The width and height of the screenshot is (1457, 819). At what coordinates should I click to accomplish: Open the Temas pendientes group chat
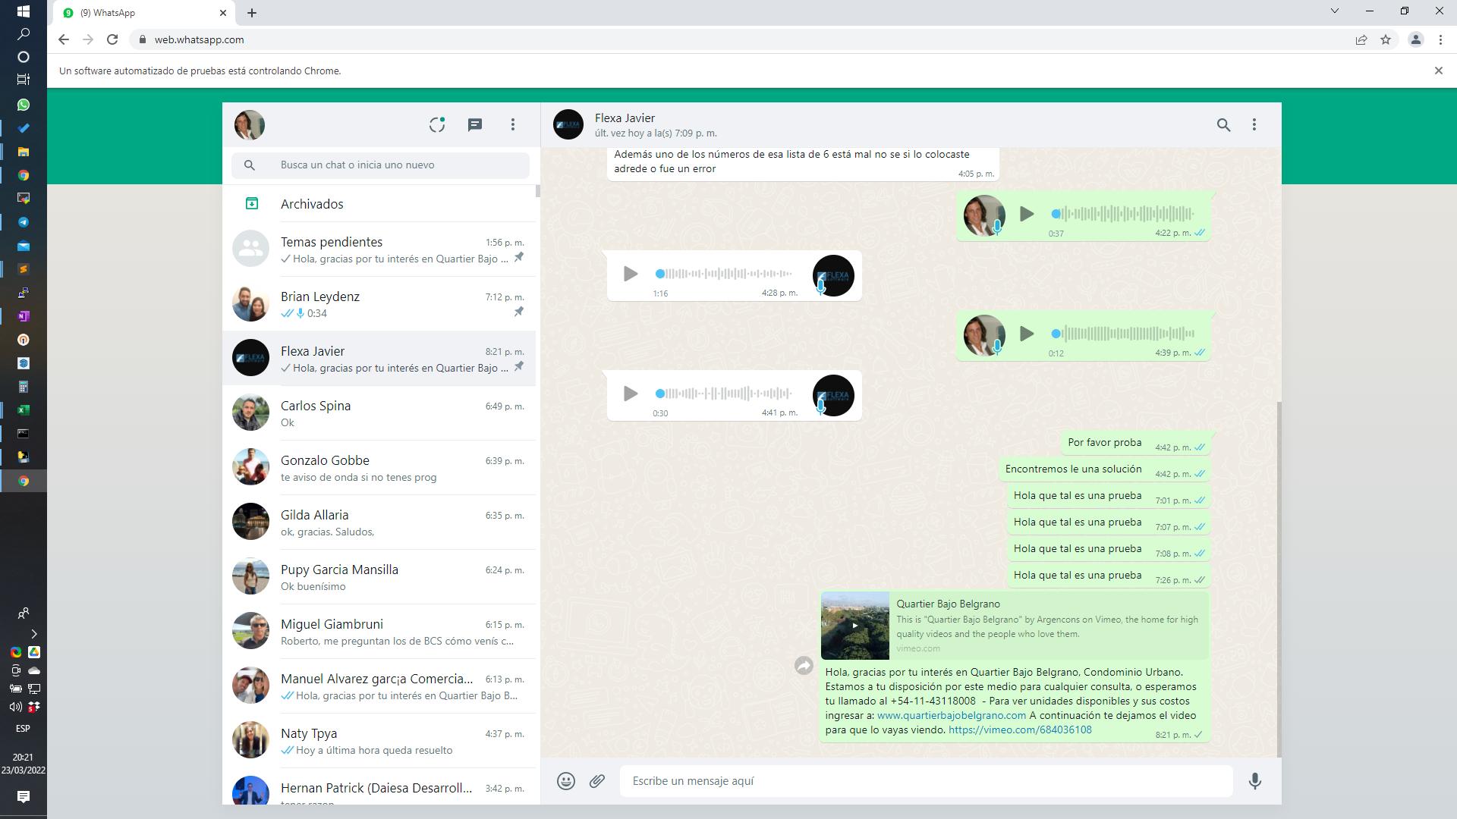point(379,249)
